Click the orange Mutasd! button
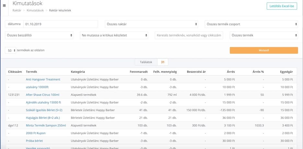Screen dimensions: 303x149 pyautogui.click(x=264, y=50)
